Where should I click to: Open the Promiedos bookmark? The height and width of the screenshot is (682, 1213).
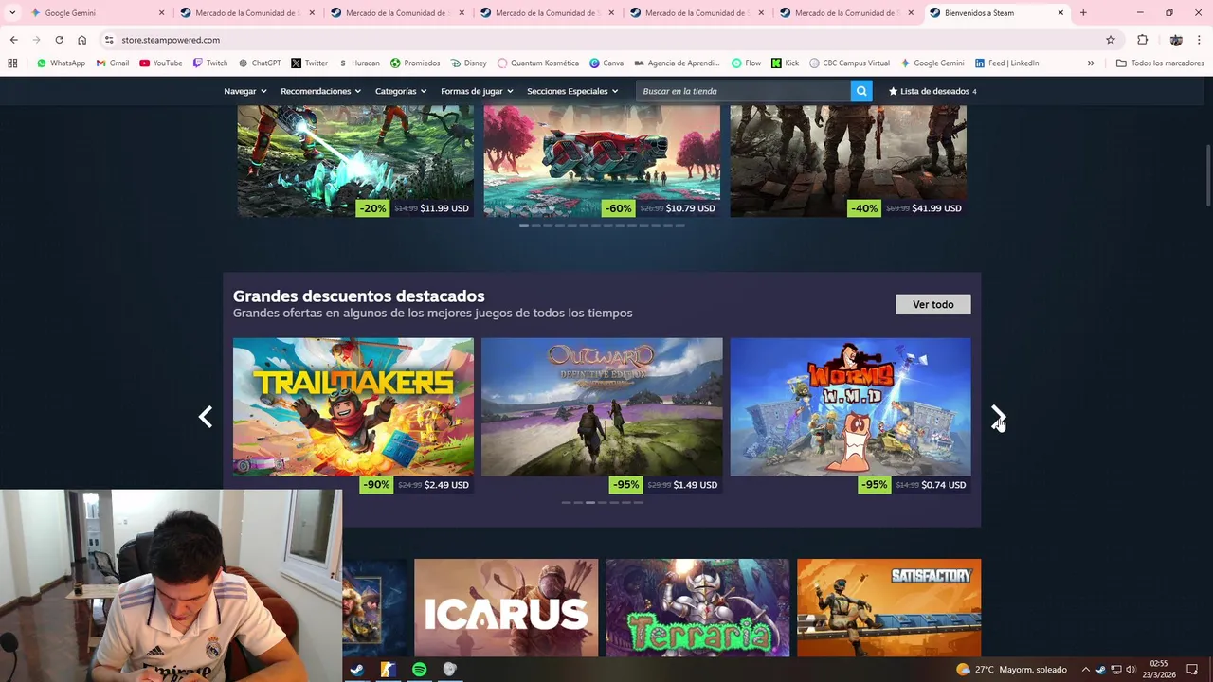tap(414, 63)
